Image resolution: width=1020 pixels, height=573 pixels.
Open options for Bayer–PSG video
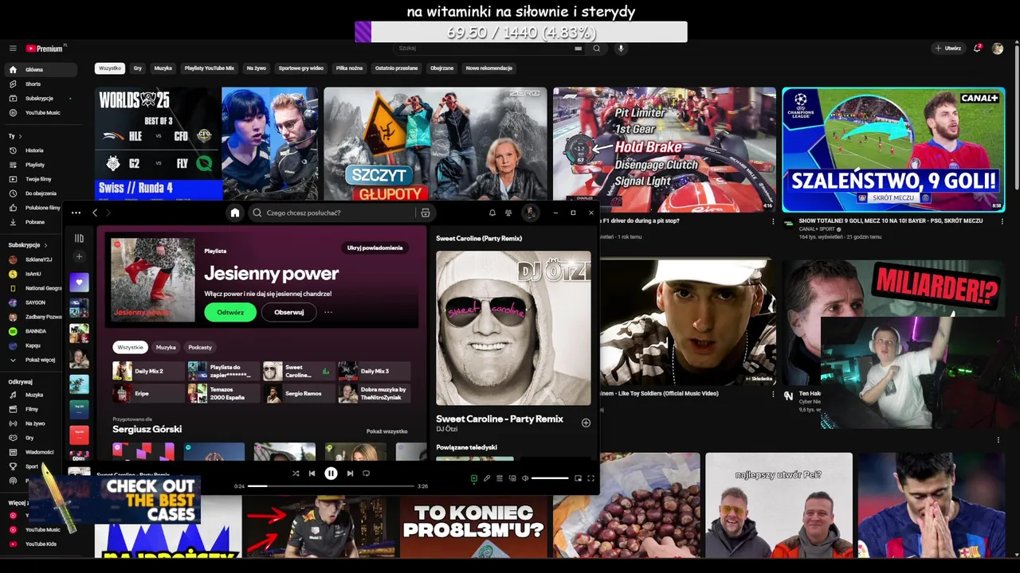1002,222
